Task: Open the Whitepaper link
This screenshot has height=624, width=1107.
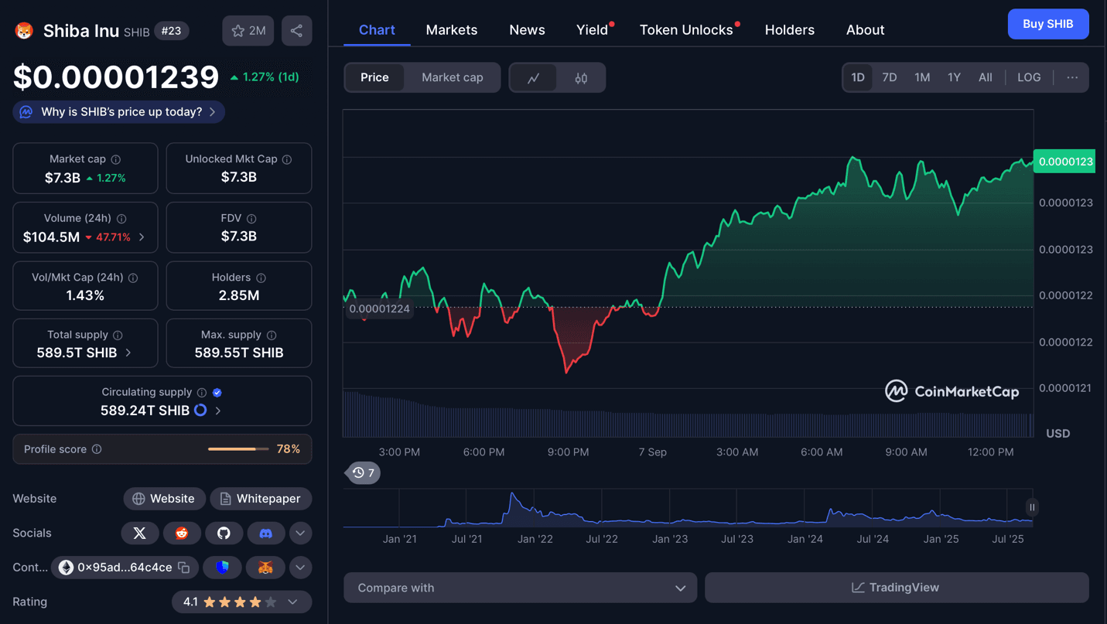Action: coord(261,499)
